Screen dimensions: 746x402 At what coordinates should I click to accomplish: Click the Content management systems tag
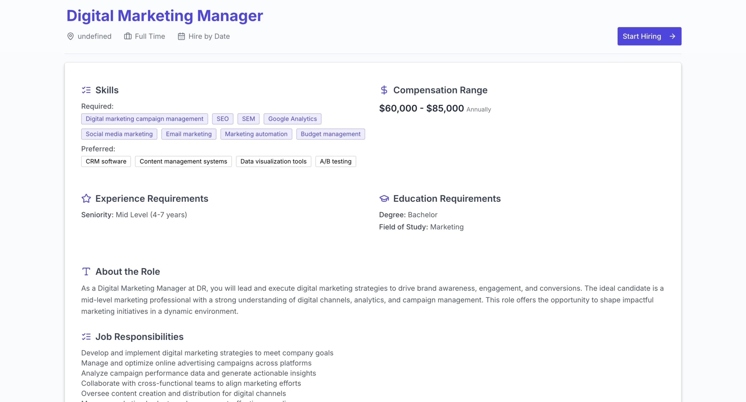pyautogui.click(x=183, y=161)
